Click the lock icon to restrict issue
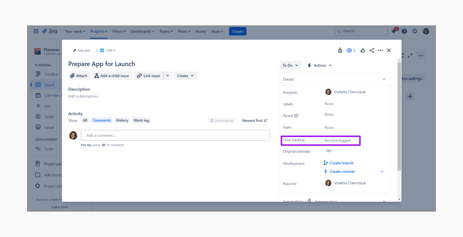463x237 pixels. pos(340,50)
